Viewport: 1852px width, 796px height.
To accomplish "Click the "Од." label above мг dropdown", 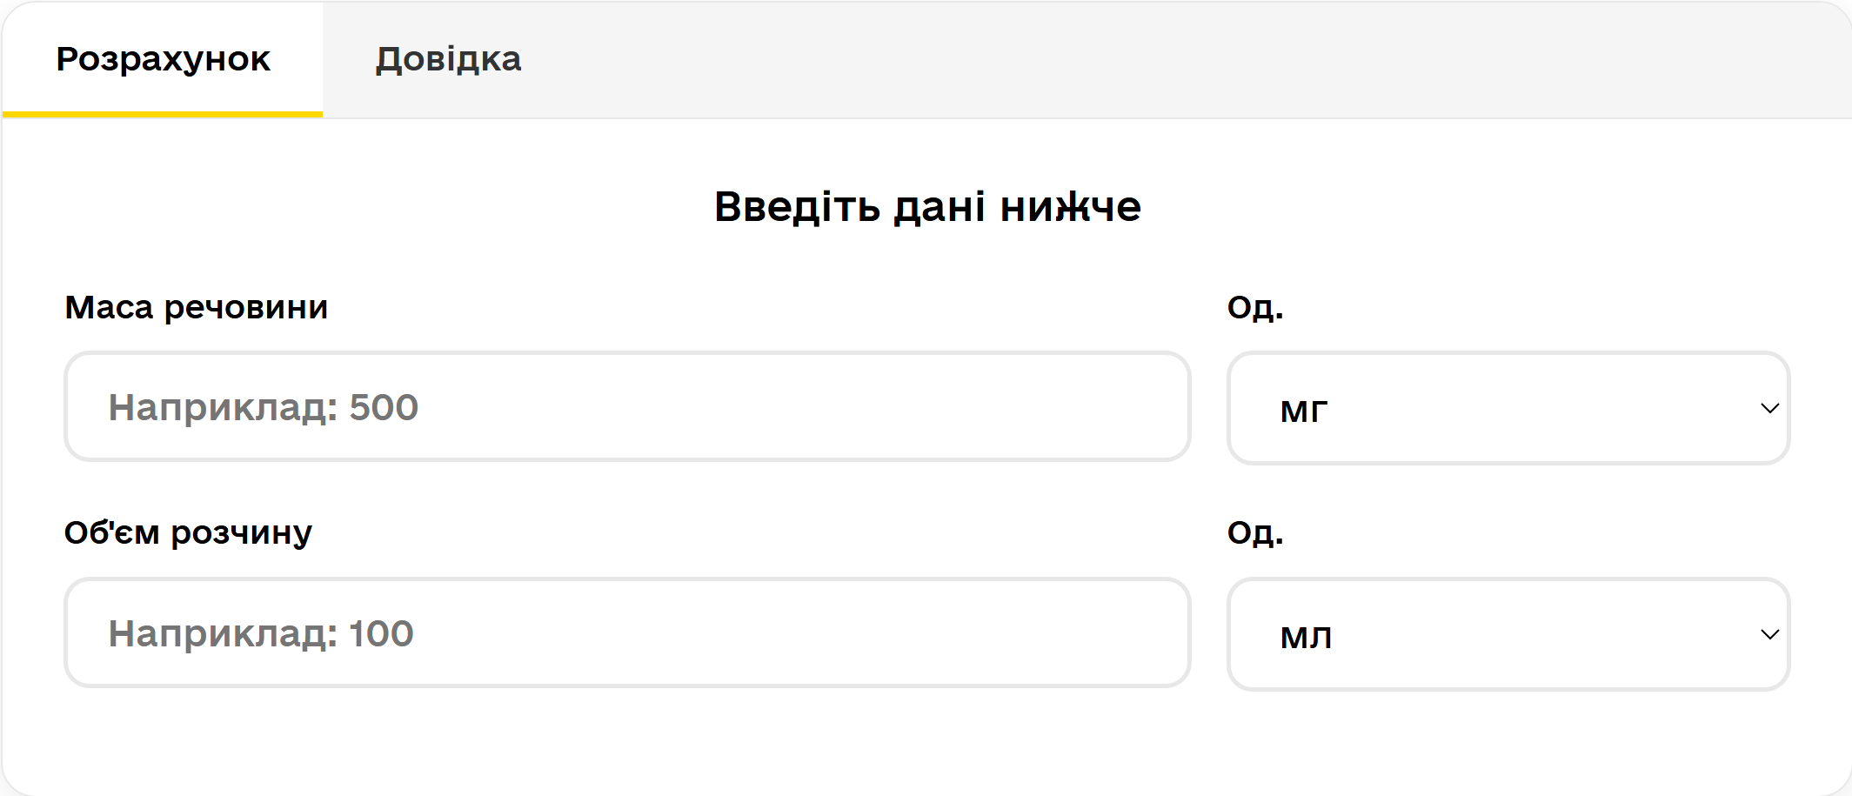I will click(1254, 307).
